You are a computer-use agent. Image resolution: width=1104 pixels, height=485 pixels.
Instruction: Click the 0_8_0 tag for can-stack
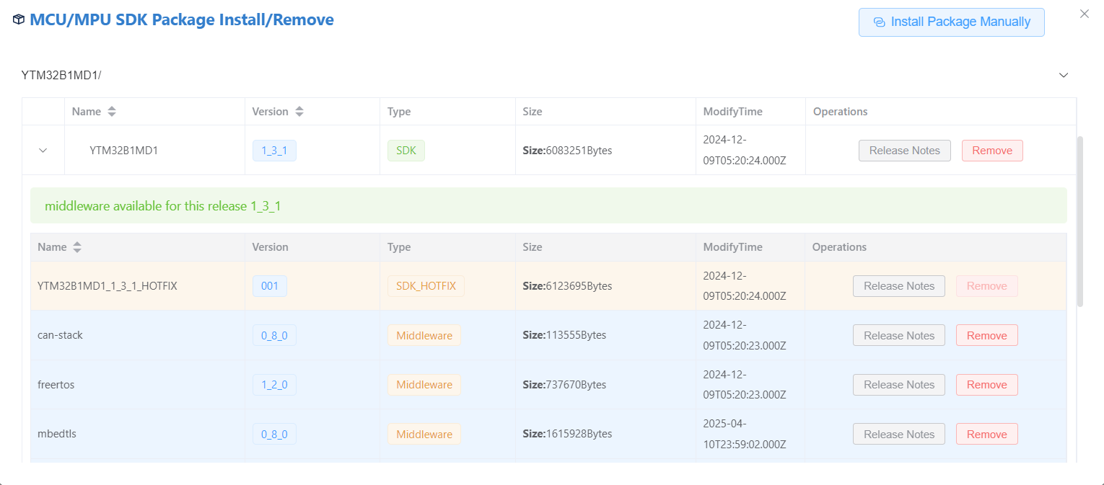point(274,335)
